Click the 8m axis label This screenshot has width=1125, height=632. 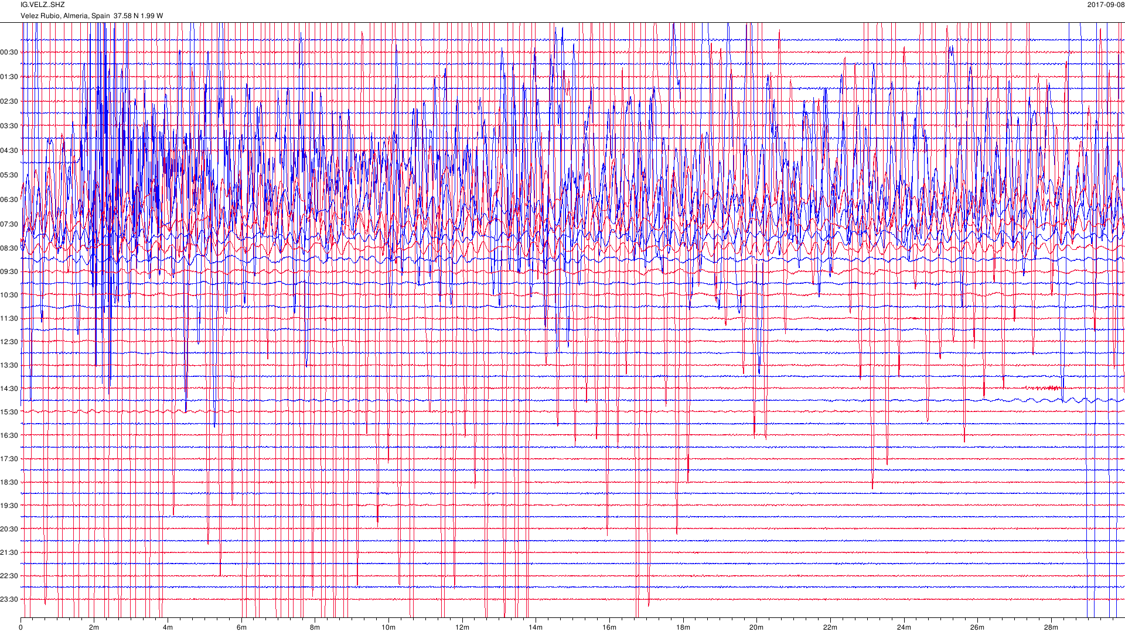click(315, 627)
